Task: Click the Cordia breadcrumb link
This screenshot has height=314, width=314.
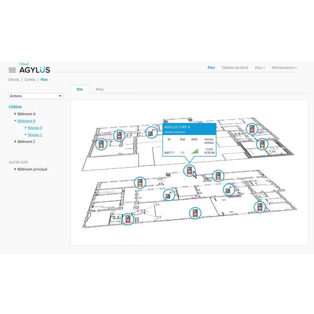Action: tap(29, 79)
